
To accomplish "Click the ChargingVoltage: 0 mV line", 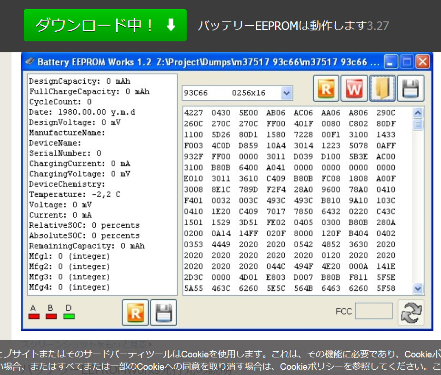I will [x=80, y=174].
